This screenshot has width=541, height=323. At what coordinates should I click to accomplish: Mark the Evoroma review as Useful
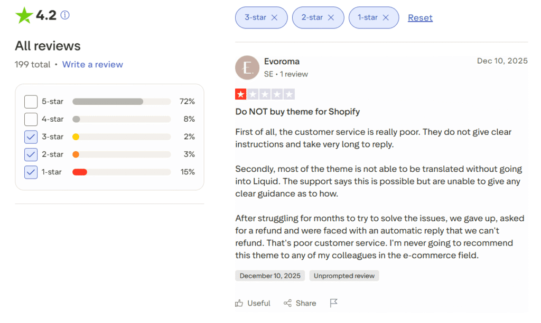pyautogui.click(x=253, y=303)
